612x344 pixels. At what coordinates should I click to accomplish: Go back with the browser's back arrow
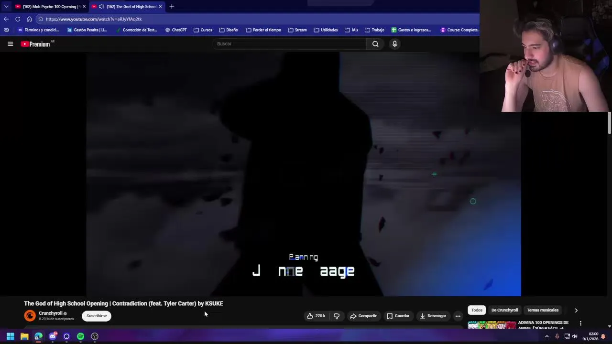6,19
